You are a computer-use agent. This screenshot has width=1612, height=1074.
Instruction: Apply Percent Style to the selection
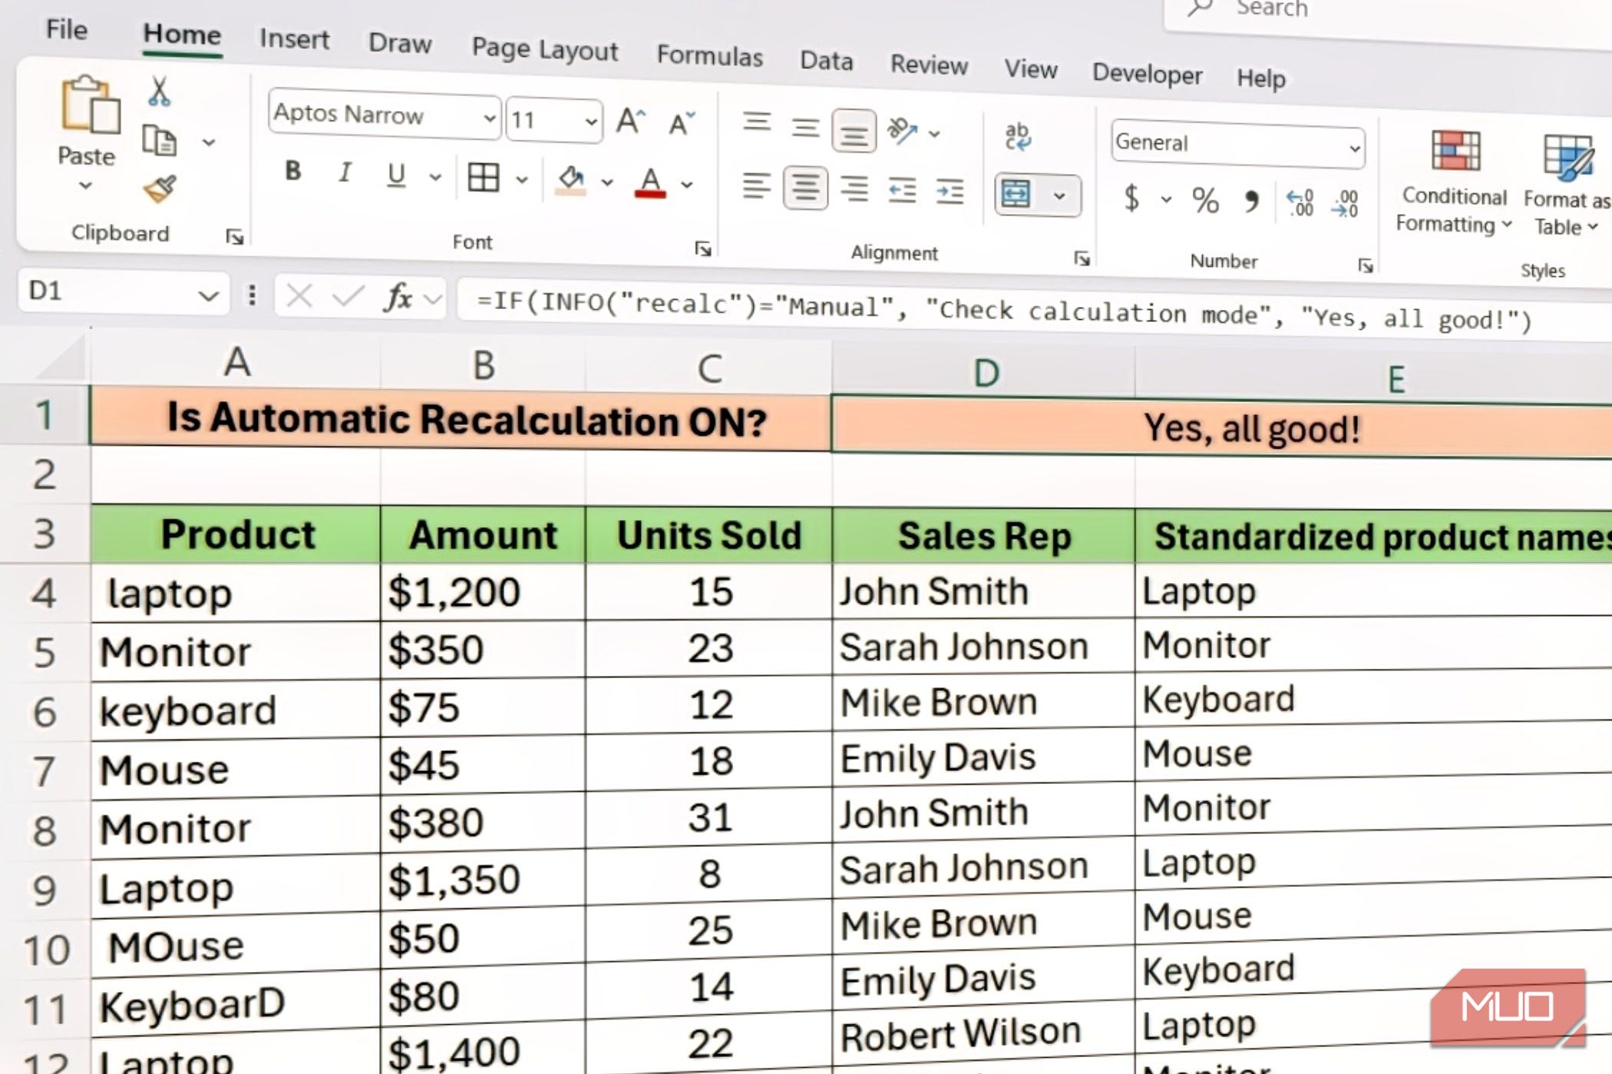pos(1205,201)
